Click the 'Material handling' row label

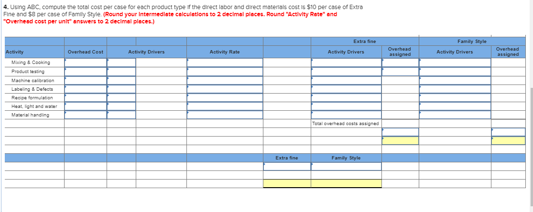tap(30, 115)
